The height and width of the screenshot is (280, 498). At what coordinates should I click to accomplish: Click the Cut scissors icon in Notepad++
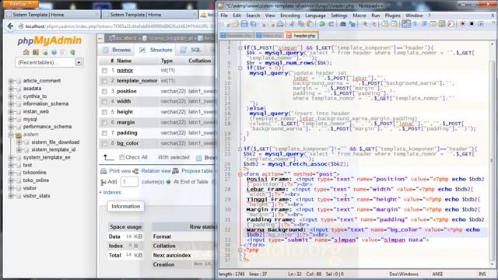click(293, 24)
